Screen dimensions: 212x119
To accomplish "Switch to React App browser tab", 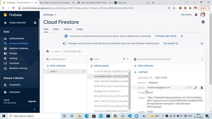I will [x=131, y=3].
